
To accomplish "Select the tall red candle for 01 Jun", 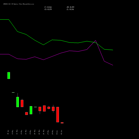I will [x=58, y=115].
